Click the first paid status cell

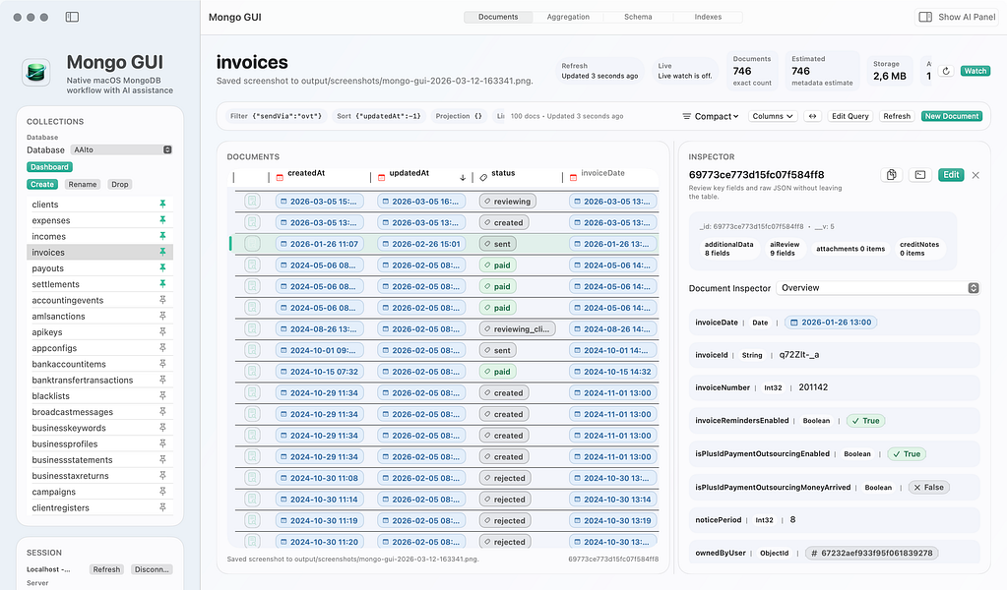pyautogui.click(x=498, y=265)
